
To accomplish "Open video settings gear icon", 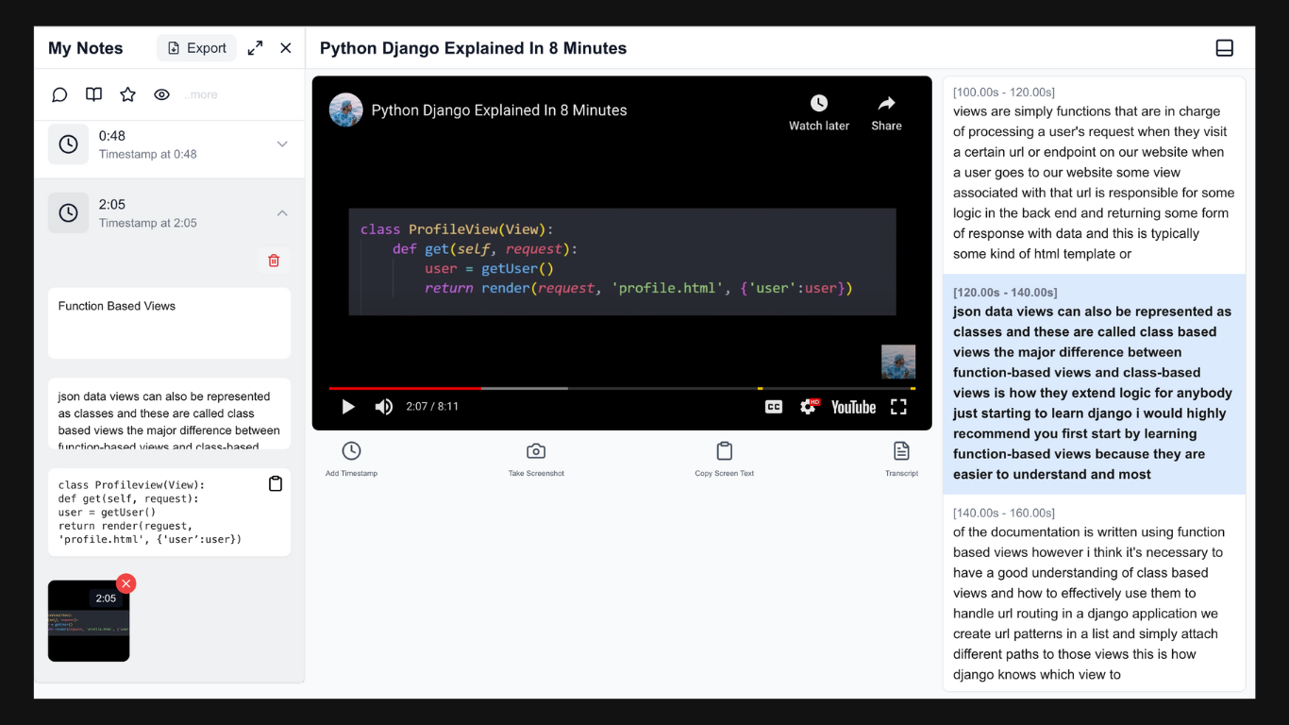I will [809, 407].
